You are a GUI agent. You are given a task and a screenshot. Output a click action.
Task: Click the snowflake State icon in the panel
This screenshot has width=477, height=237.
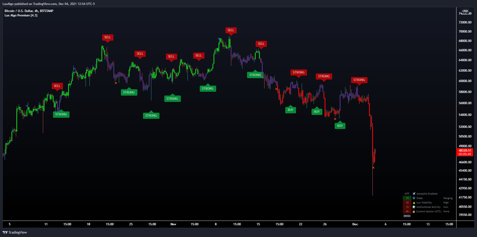coord(414,198)
